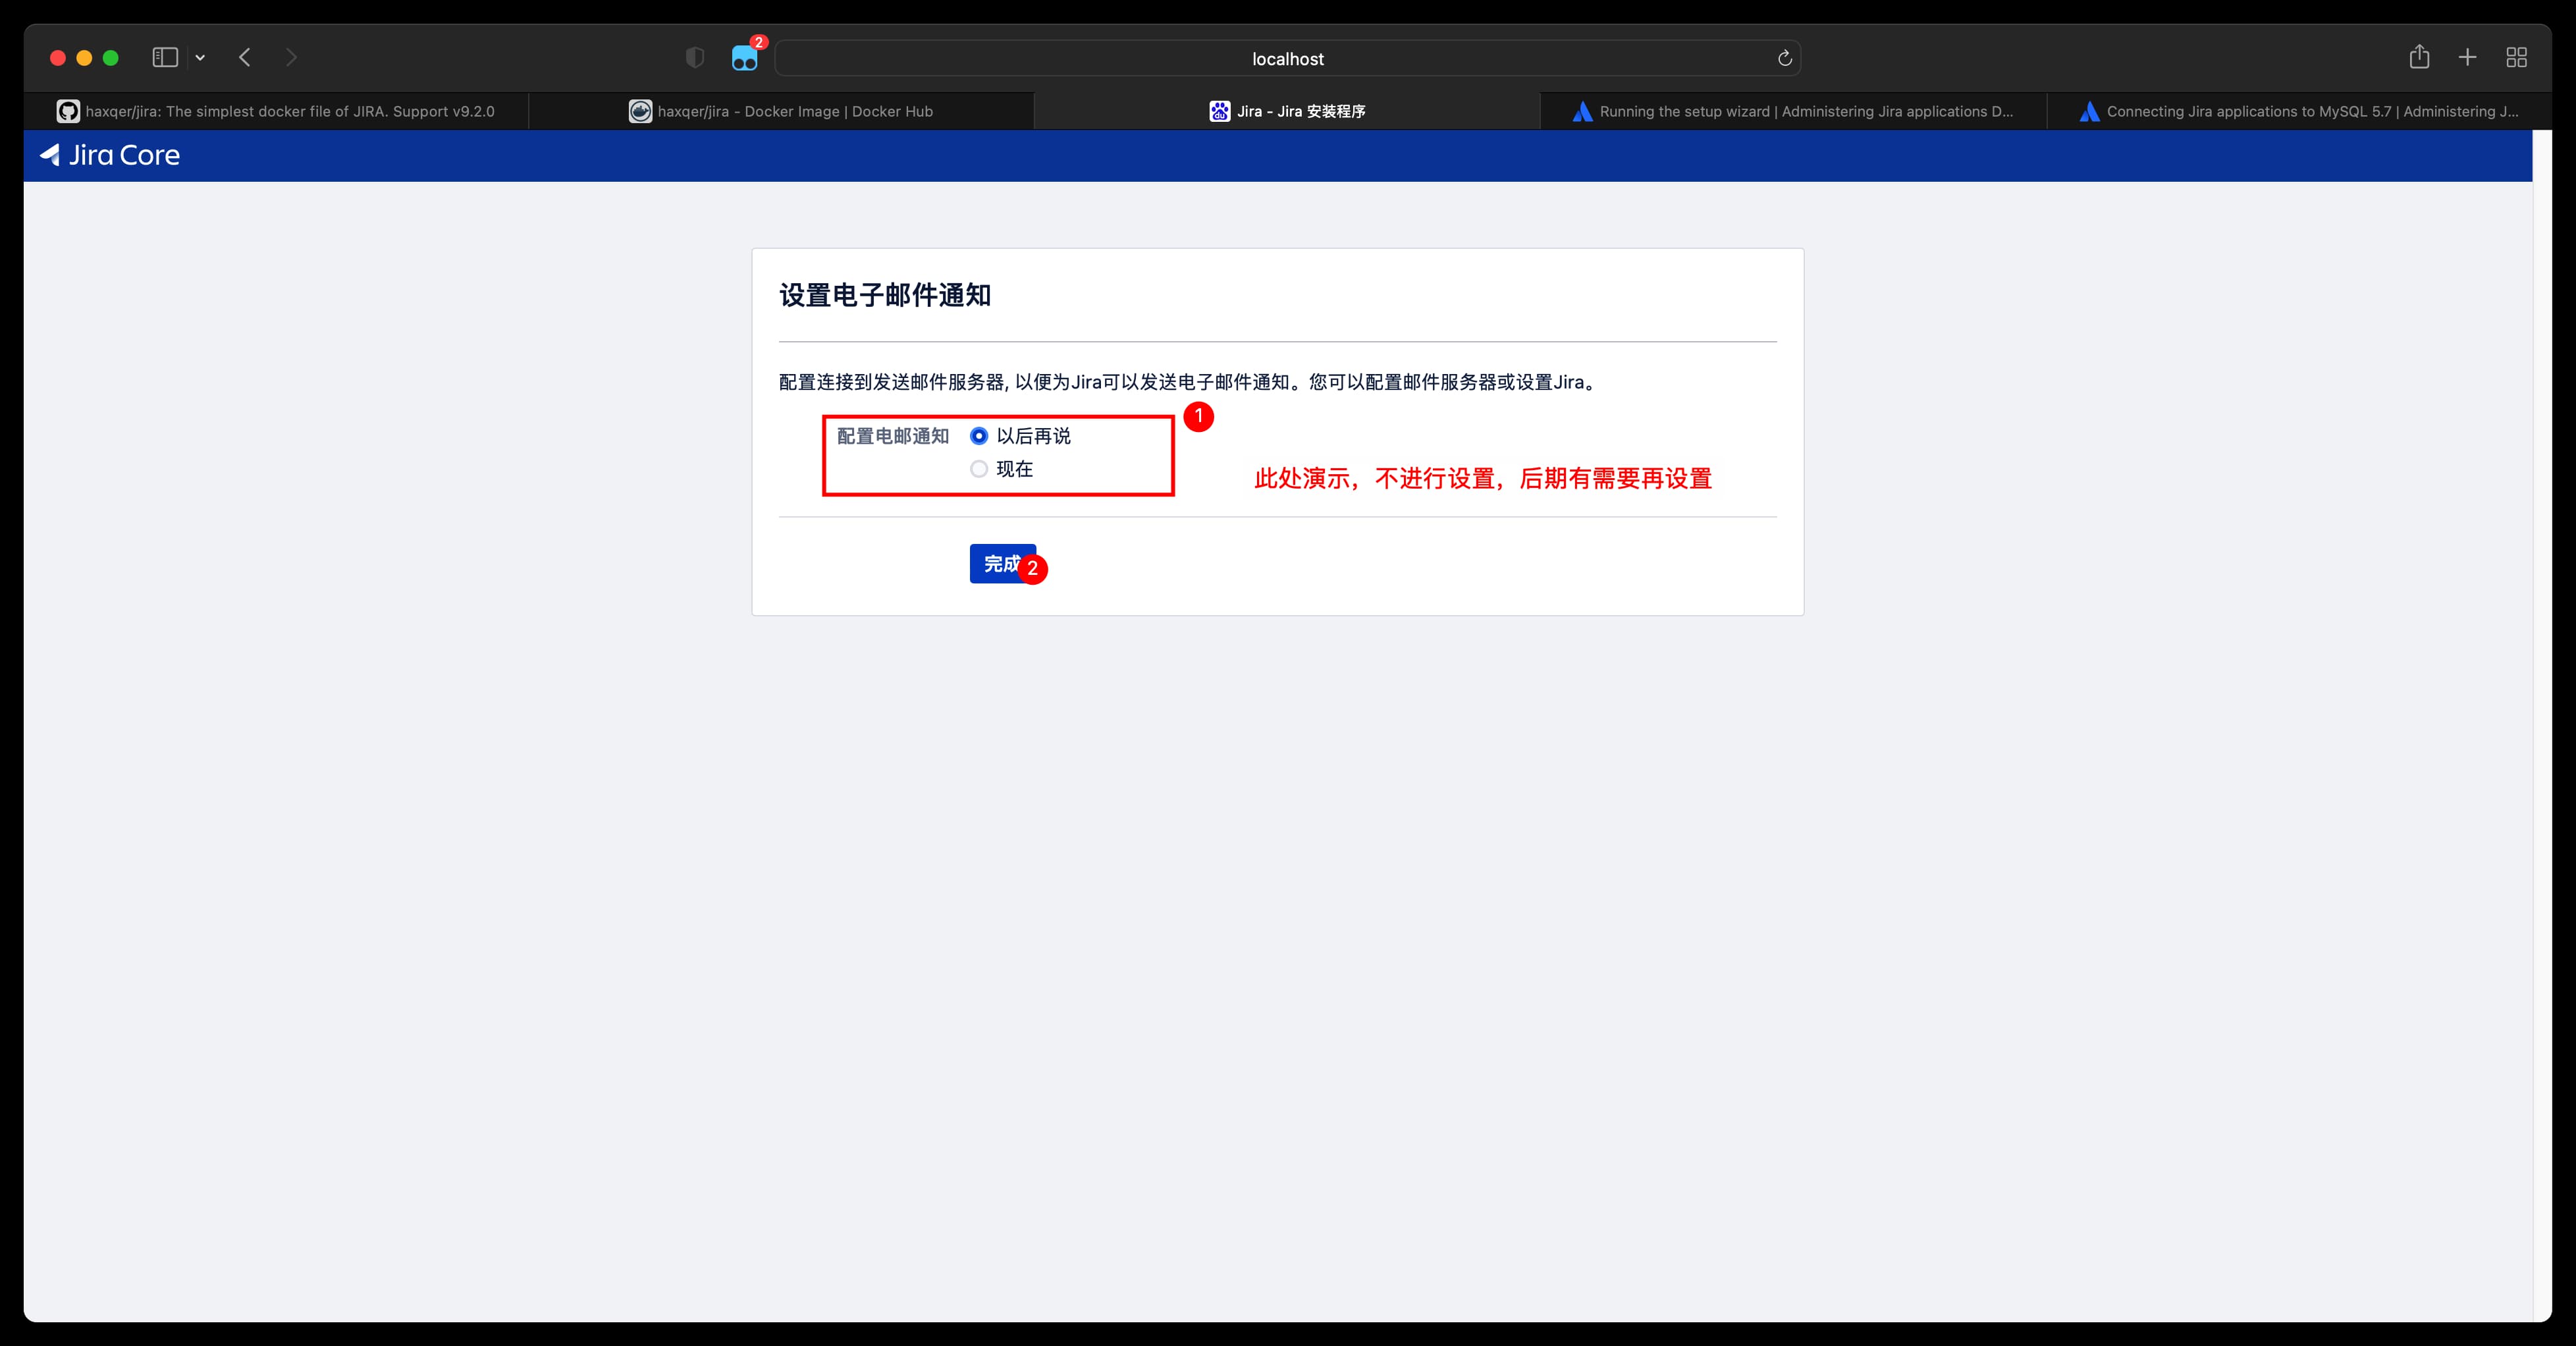This screenshot has width=2576, height=1346.
Task: Click the Docker Hub favicon on second tab
Action: pyautogui.click(x=640, y=111)
